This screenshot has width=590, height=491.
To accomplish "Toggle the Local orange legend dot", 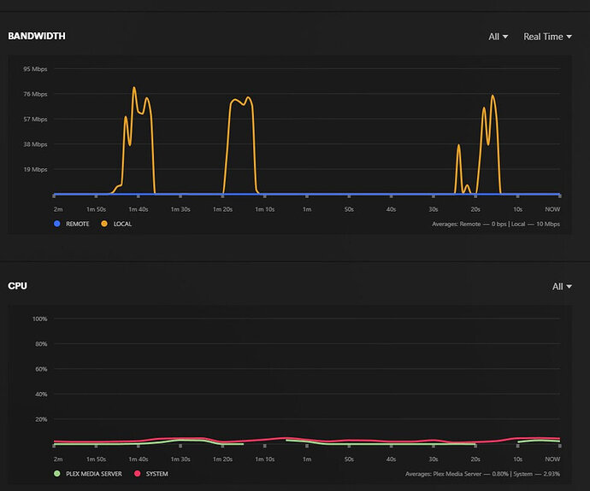I will pyautogui.click(x=104, y=224).
